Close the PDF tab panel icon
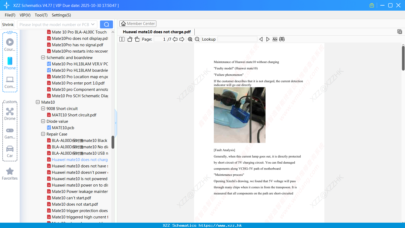Viewport: 405px width, 228px height. click(400, 32)
